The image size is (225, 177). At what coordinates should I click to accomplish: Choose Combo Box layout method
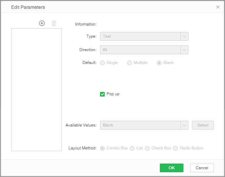tap(102, 148)
